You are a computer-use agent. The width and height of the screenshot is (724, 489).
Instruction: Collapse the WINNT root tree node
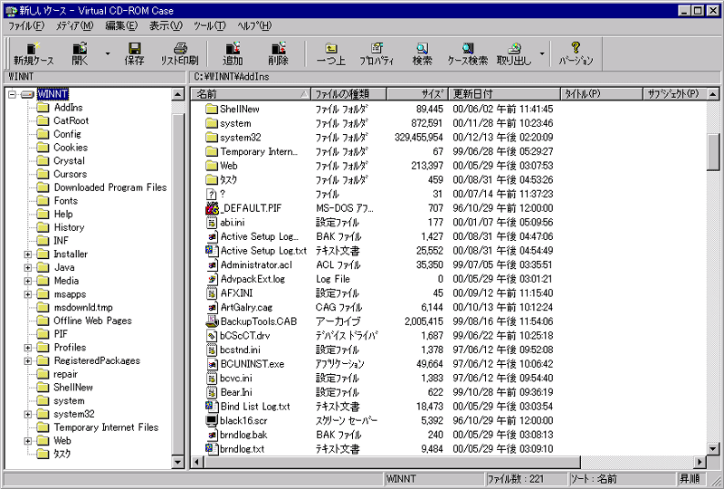point(12,94)
